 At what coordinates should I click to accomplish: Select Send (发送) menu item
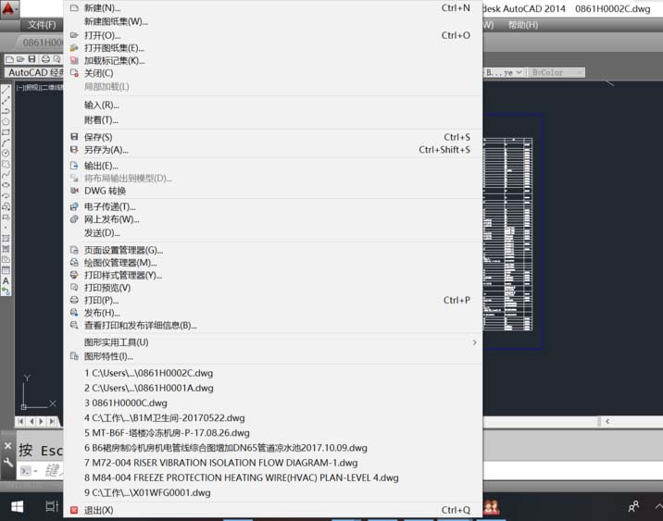[273, 233]
